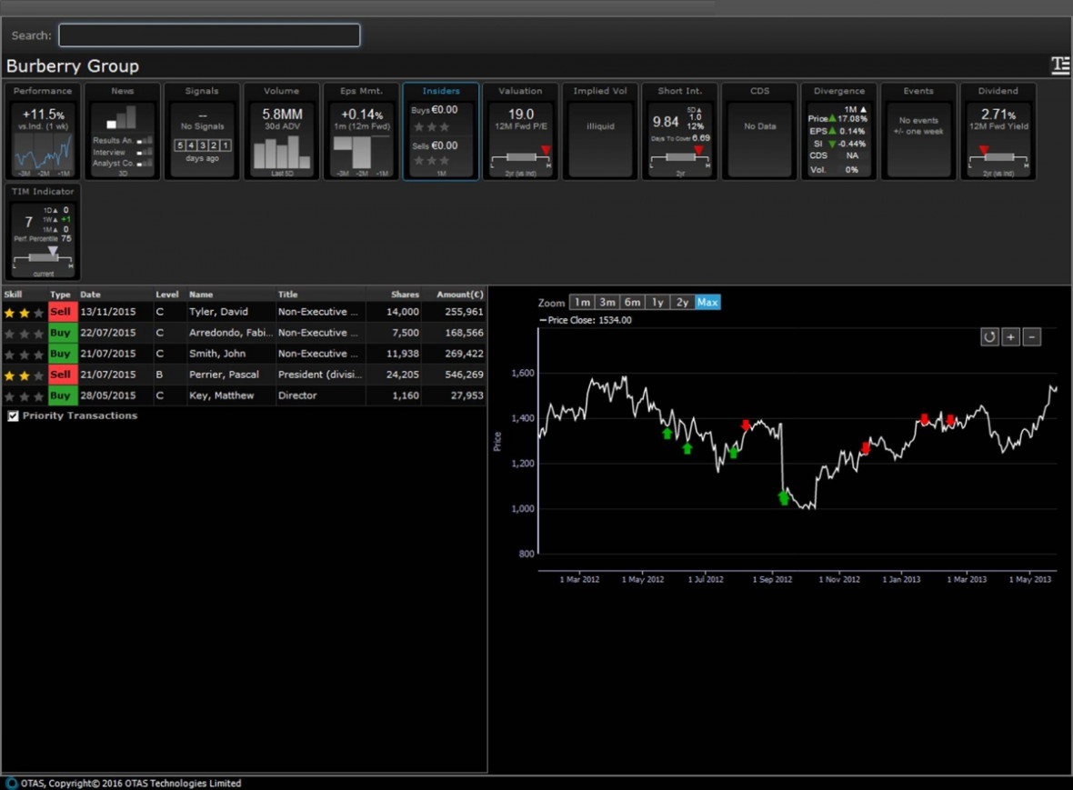Toggle the Priority Transactions checkbox

point(13,415)
